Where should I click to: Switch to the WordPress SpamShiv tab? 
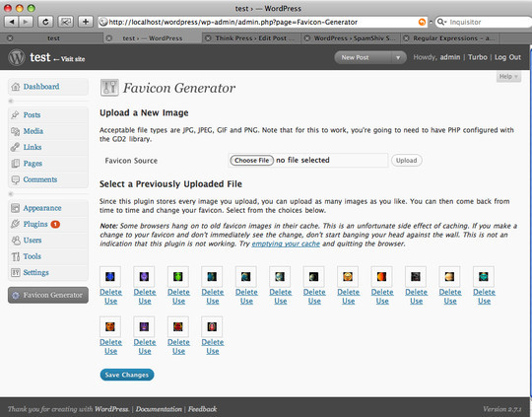(352, 38)
